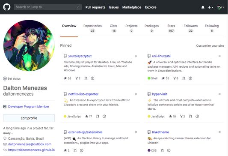
Task: Open the Customize your pins link
Action: tap(210, 45)
